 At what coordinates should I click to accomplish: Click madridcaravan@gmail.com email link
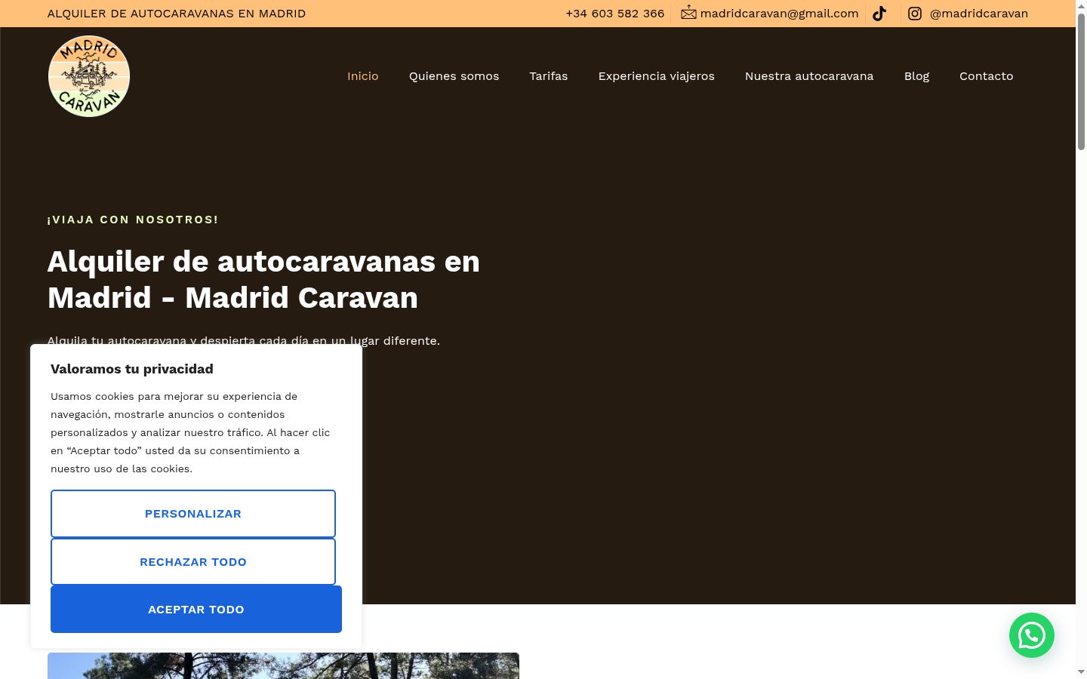(779, 14)
